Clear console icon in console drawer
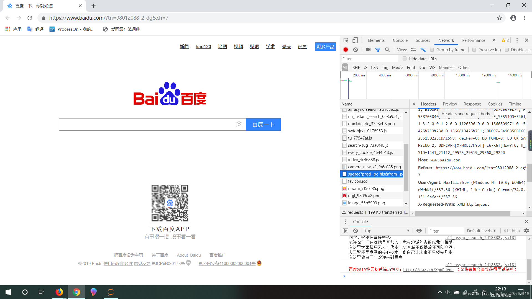The image size is (532, 299). click(x=355, y=231)
